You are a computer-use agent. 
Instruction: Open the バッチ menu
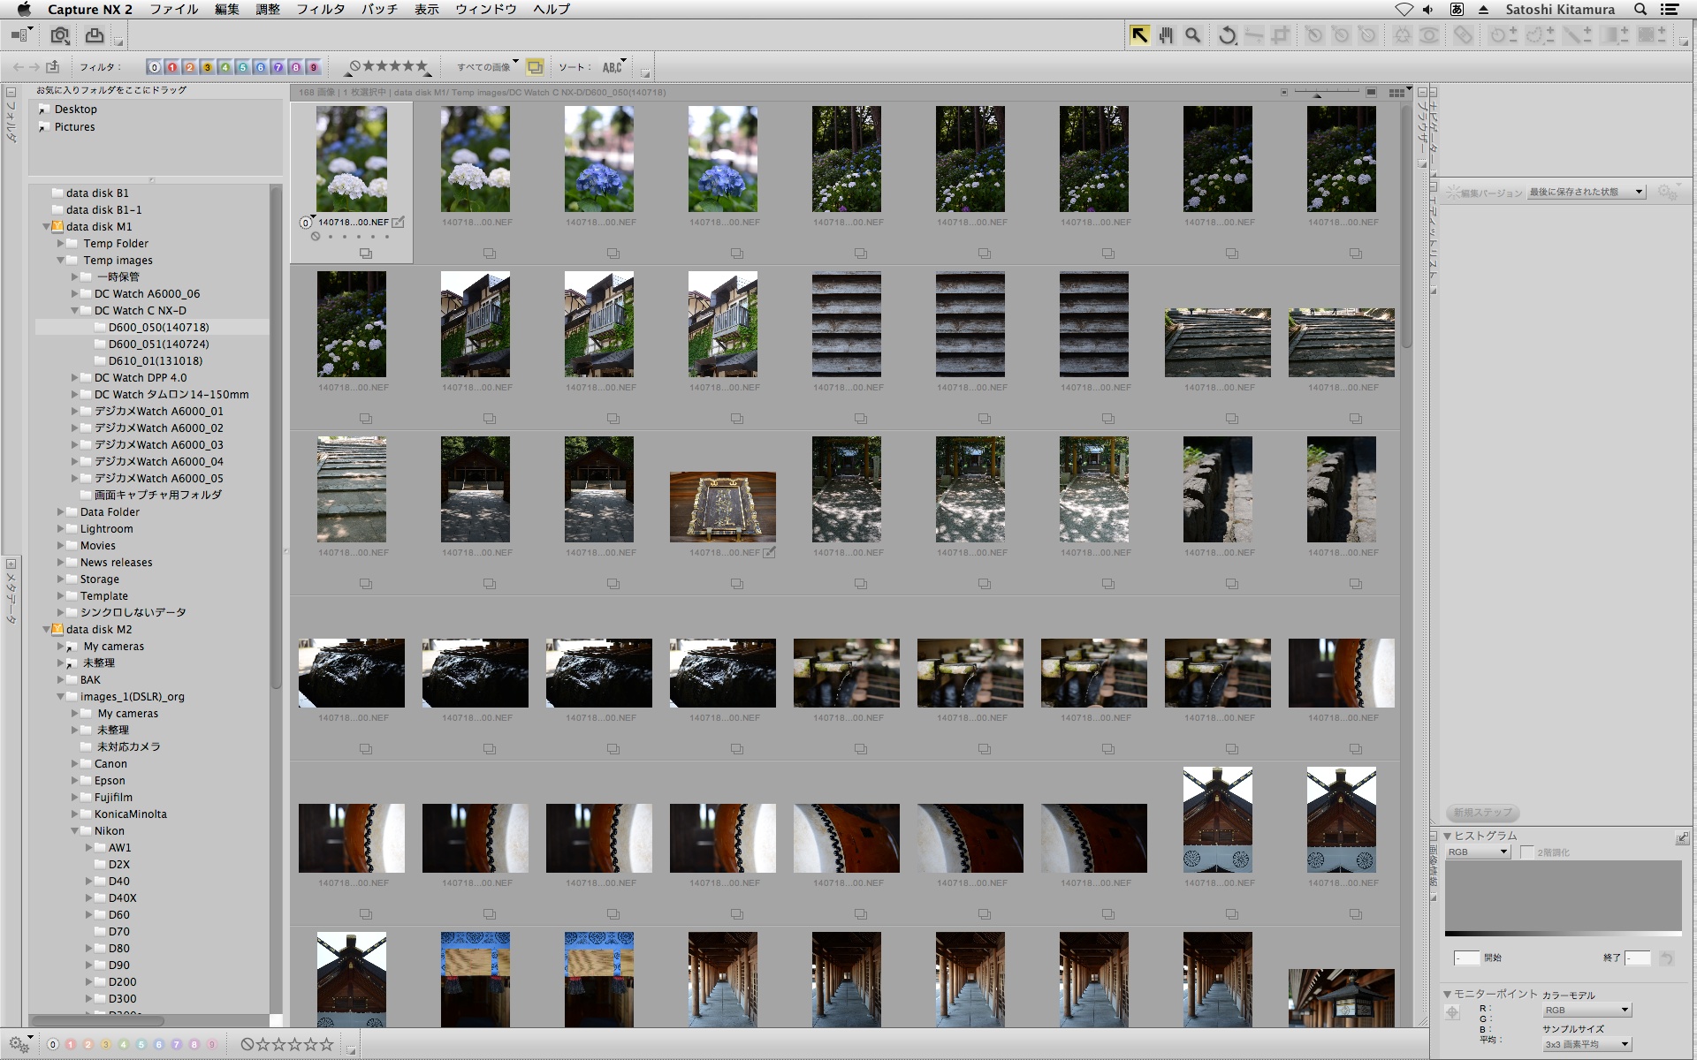click(x=379, y=9)
